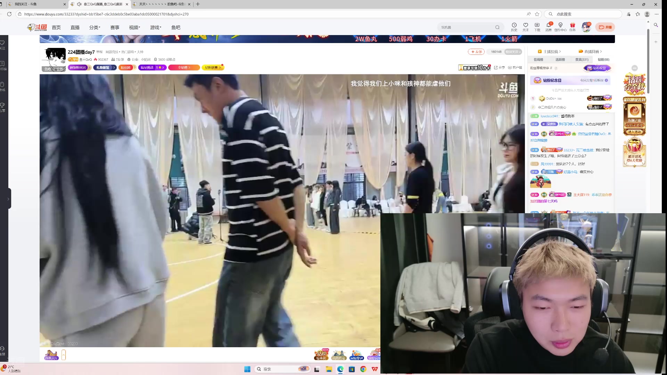The height and width of the screenshot is (375, 667).
Task: Collapse panel with the round minus button
Action: click(x=635, y=68)
